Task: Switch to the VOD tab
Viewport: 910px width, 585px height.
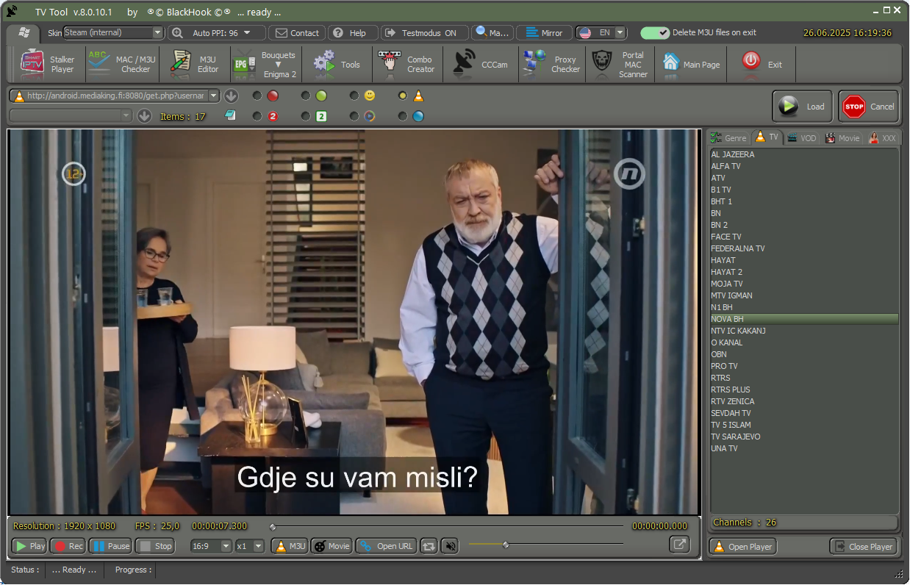Action: tap(802, 137)
